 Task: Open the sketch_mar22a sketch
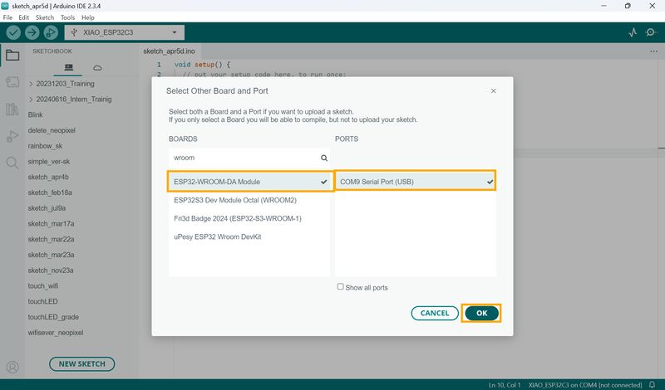pos(51,239)
